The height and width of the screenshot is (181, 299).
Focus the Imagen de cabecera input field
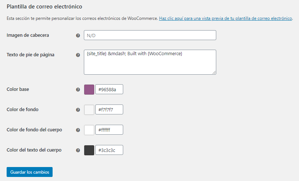(x=150, y=35)
